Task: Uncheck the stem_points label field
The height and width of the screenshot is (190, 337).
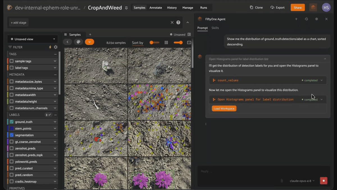Action: 12,128
